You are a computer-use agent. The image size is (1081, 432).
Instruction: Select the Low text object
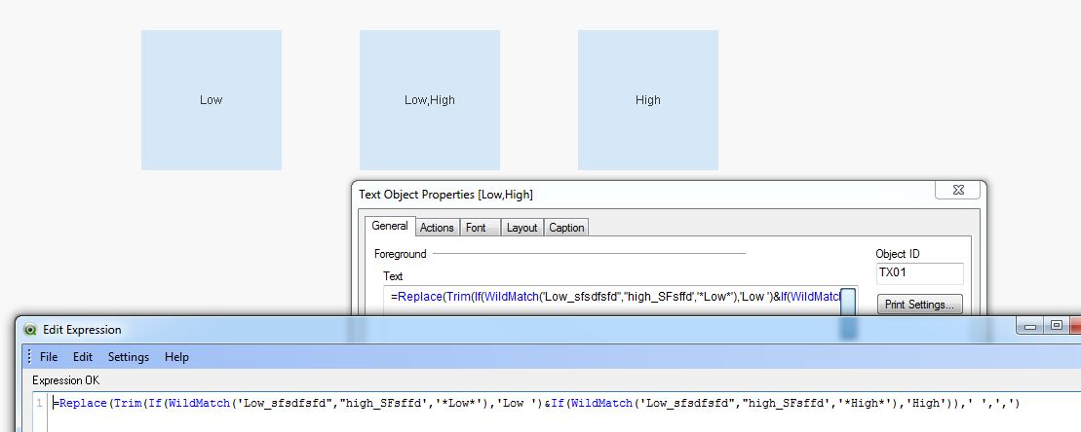(211, 100)
